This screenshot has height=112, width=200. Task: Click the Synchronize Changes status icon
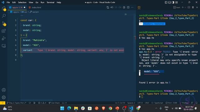click(30, 103)
